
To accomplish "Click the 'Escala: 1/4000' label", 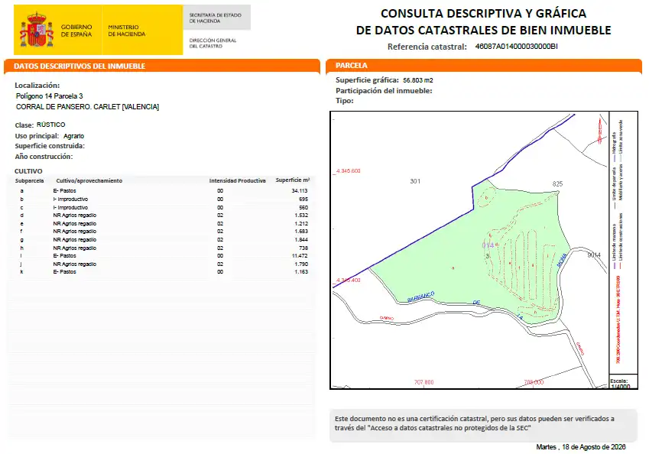I will tap(620, 384).
